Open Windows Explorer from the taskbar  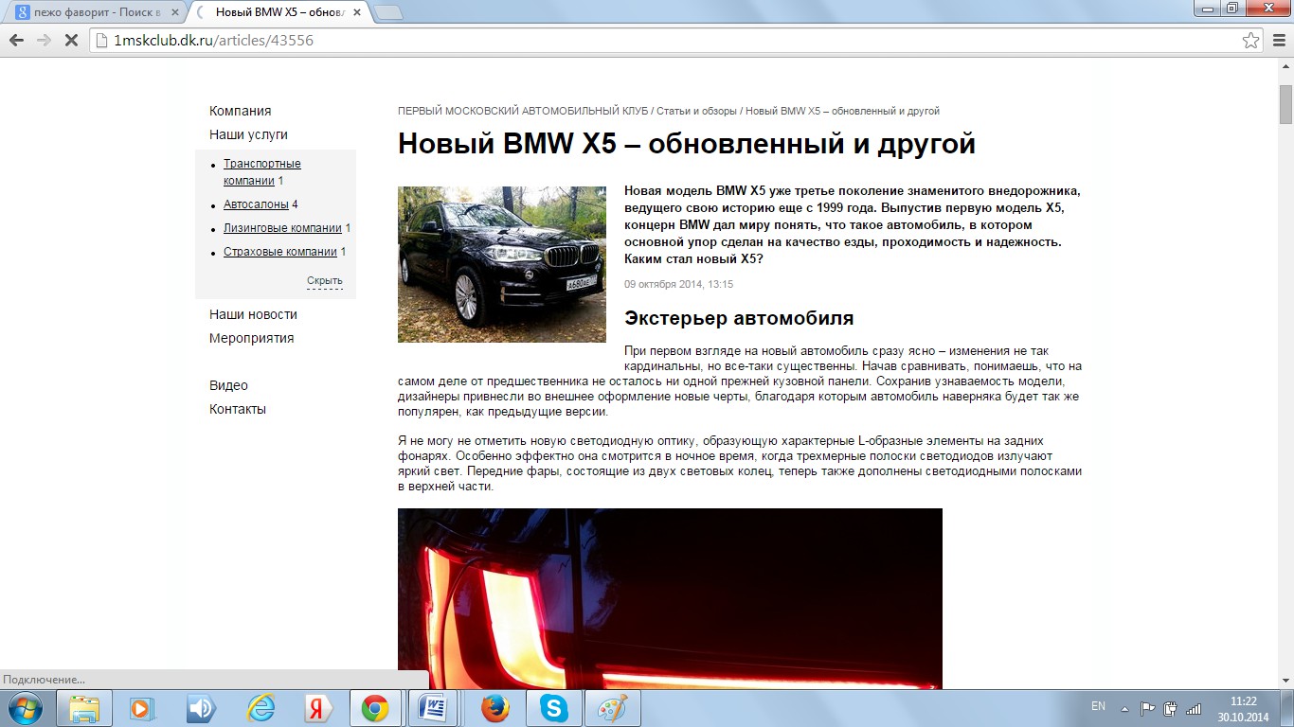(x=84, y=708)
